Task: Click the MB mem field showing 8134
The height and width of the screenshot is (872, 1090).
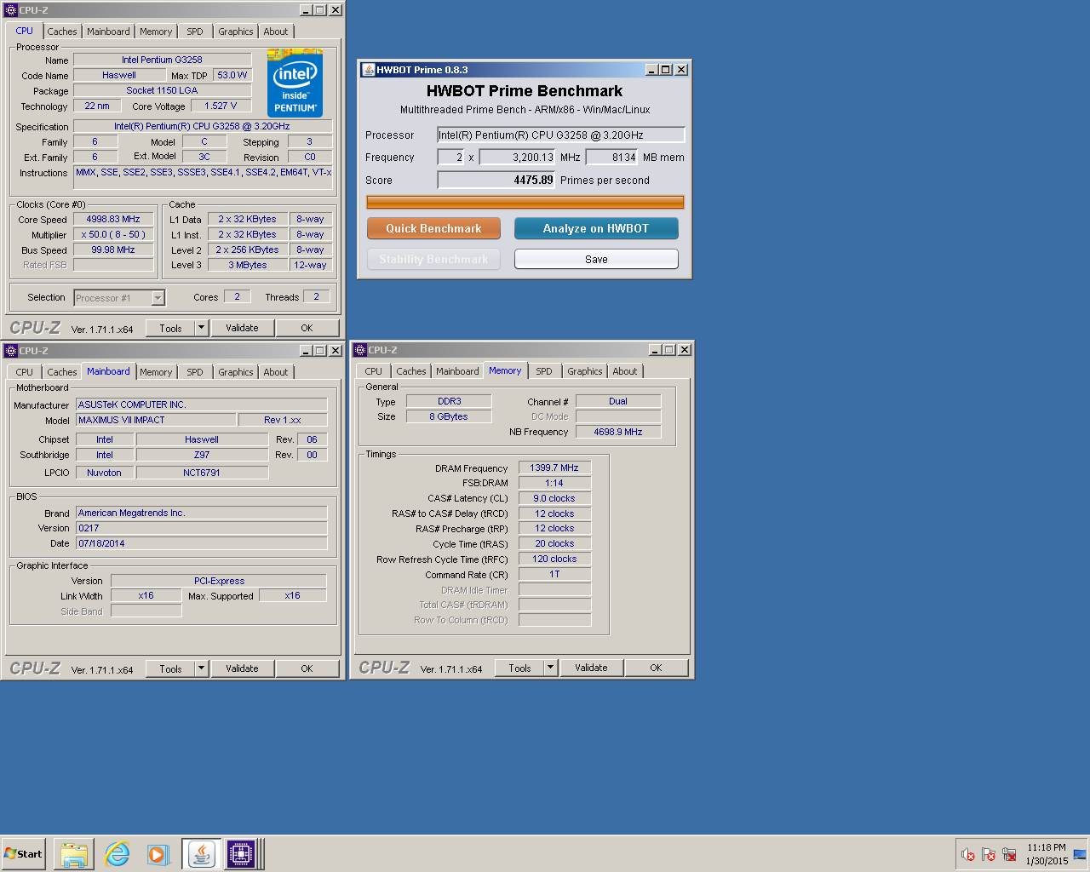Action: [x=612, y=157]
